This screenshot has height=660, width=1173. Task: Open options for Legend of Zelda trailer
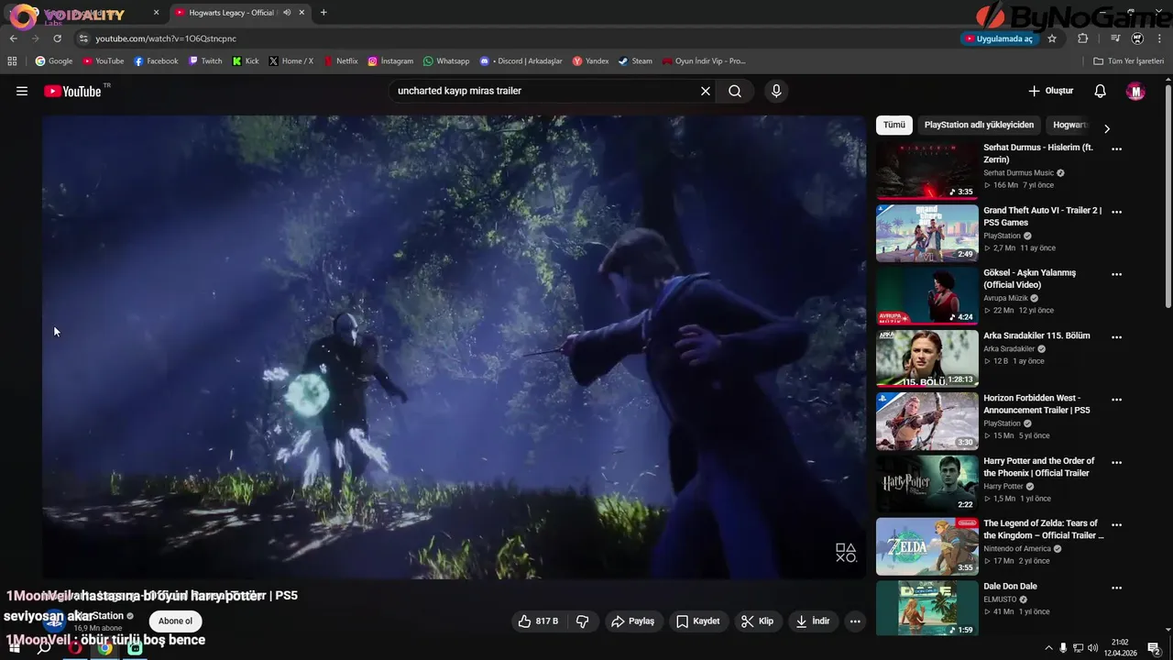coord(1116,524)
